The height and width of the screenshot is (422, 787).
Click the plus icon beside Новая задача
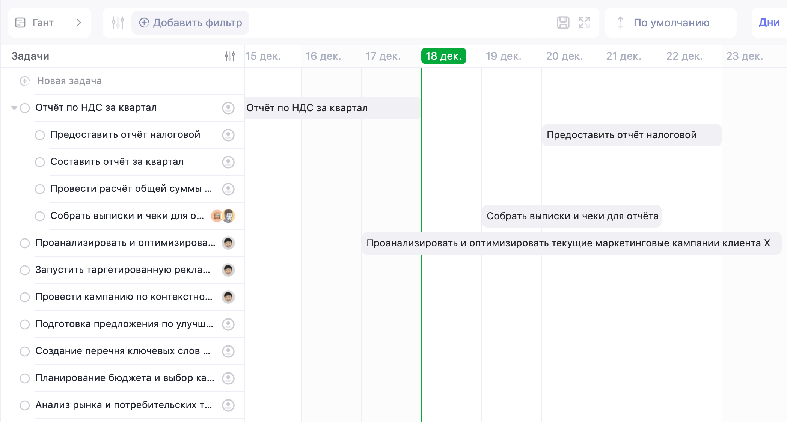coord(24,81)
